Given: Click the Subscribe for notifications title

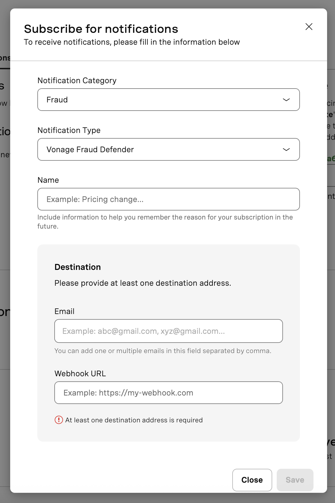Looking at the screenshot, I should [101, 29].
